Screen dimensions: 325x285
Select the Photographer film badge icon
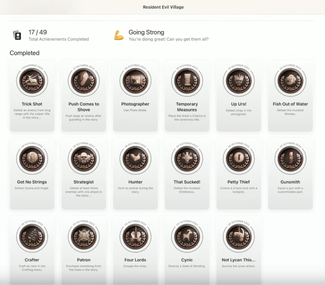pyautogui.click(x=135, y=81)
